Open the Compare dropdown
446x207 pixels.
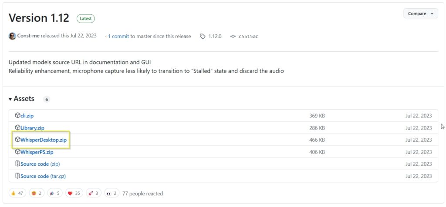click(x=421, y=13)
